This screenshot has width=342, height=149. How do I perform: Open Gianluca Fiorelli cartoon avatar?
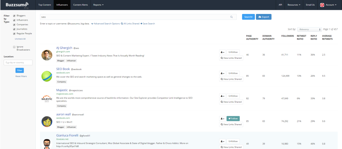47,144
